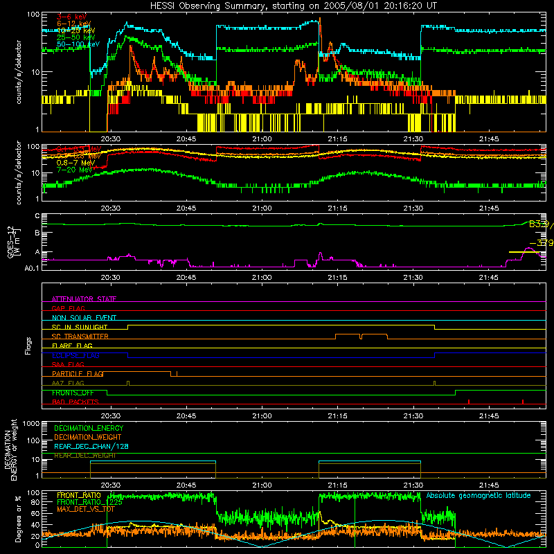Click the BAD_PACKETS flag label

point(75,402)
